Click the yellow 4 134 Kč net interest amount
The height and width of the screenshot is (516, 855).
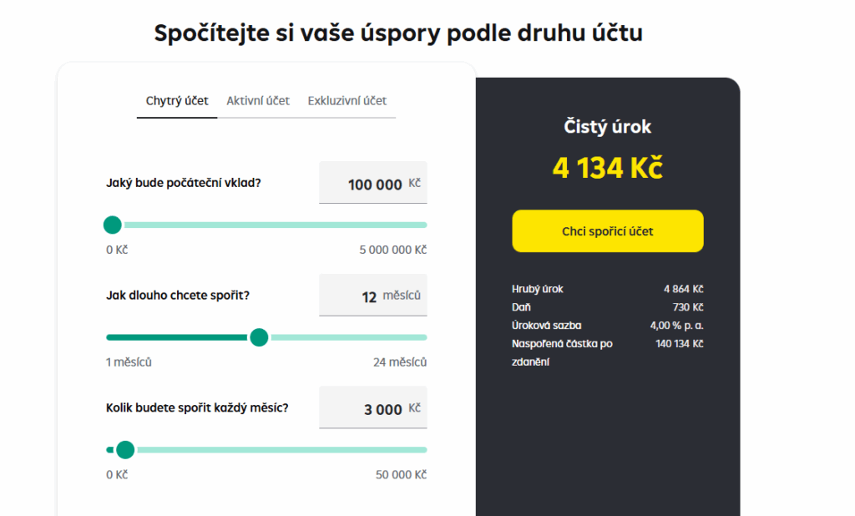click(607, 168)
